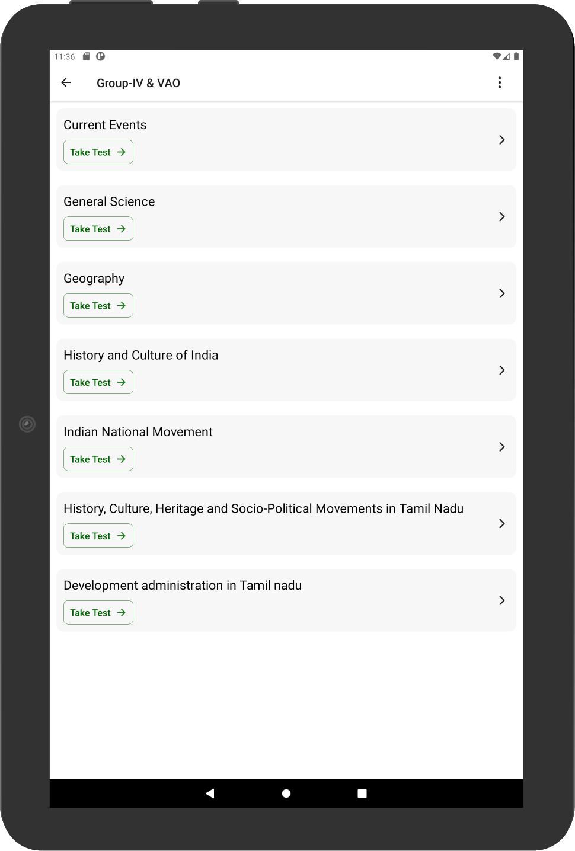Open the Indian National Movement card title

138,432
